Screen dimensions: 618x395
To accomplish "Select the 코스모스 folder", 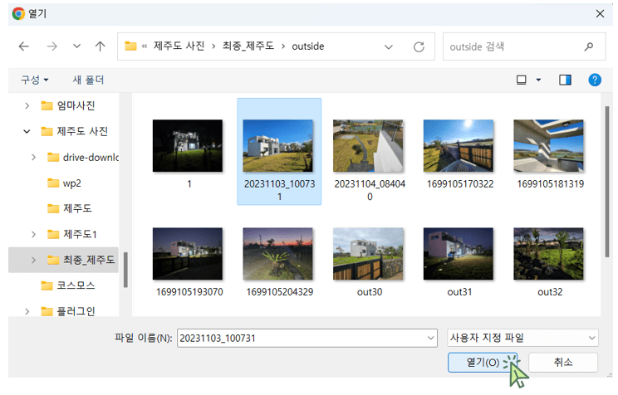I will click(x=68, y=285).
